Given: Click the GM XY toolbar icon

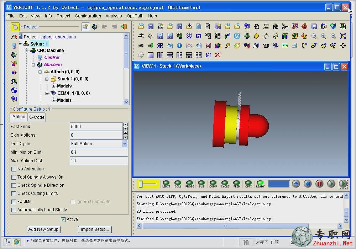Looking at the screenshot, I should point(189,36).
